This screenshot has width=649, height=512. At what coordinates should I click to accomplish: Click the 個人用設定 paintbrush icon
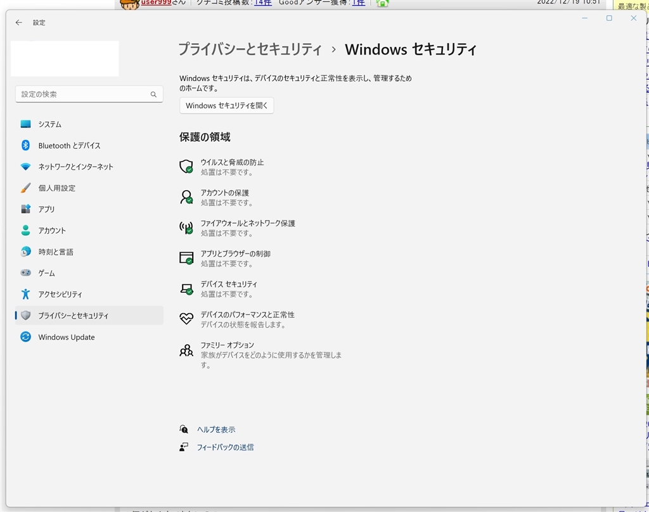(x=25, y=188)
